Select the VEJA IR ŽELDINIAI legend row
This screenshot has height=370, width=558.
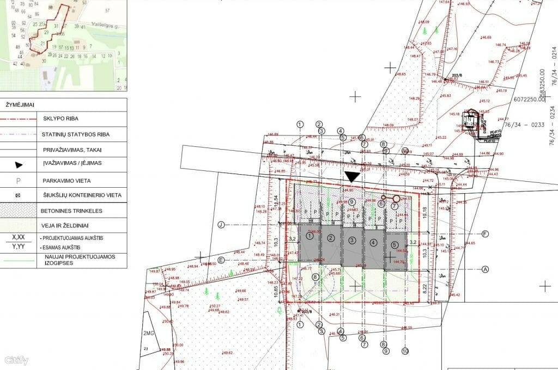click(x=65, y=225)
